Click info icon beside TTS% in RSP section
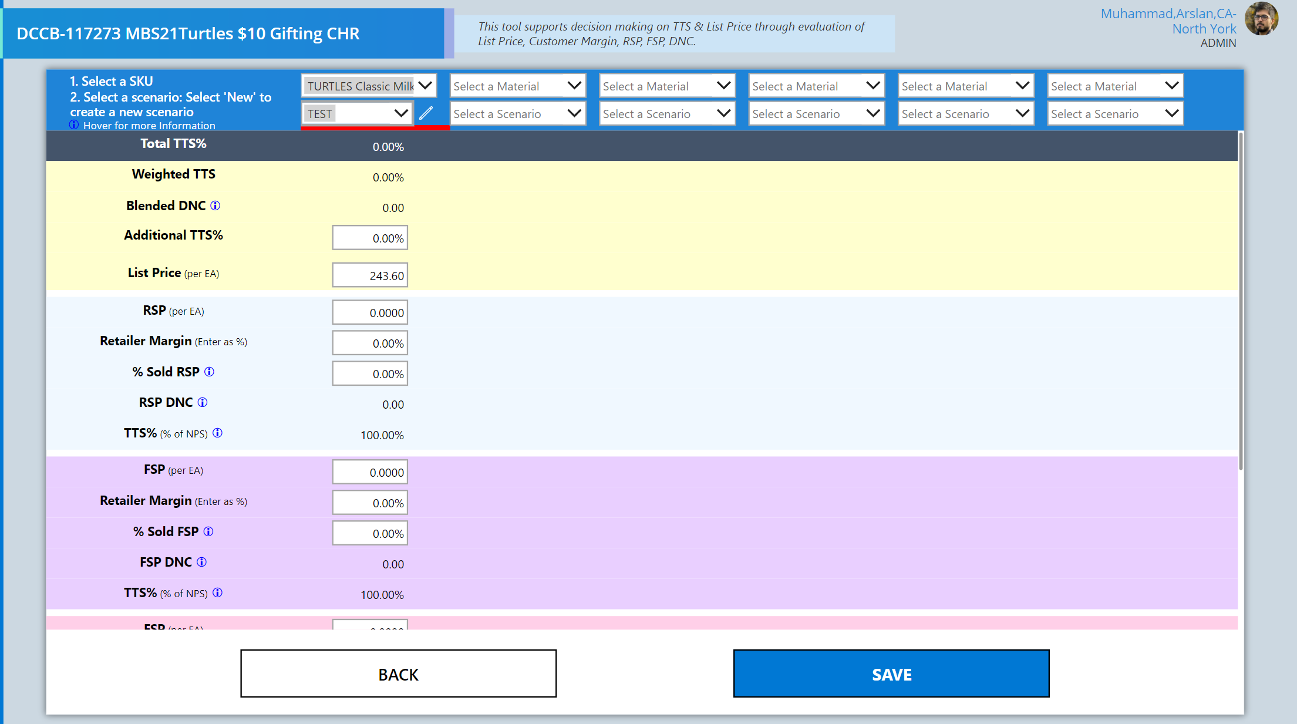Image resolution: width=1297 pixels, height=724 pixels. point(217,433)
